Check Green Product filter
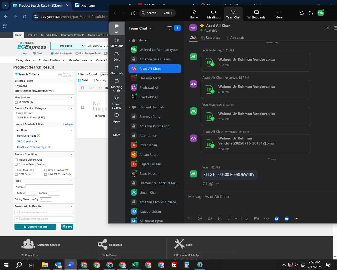The height and width of the screenshot is (270, 337). coord(46,170)
